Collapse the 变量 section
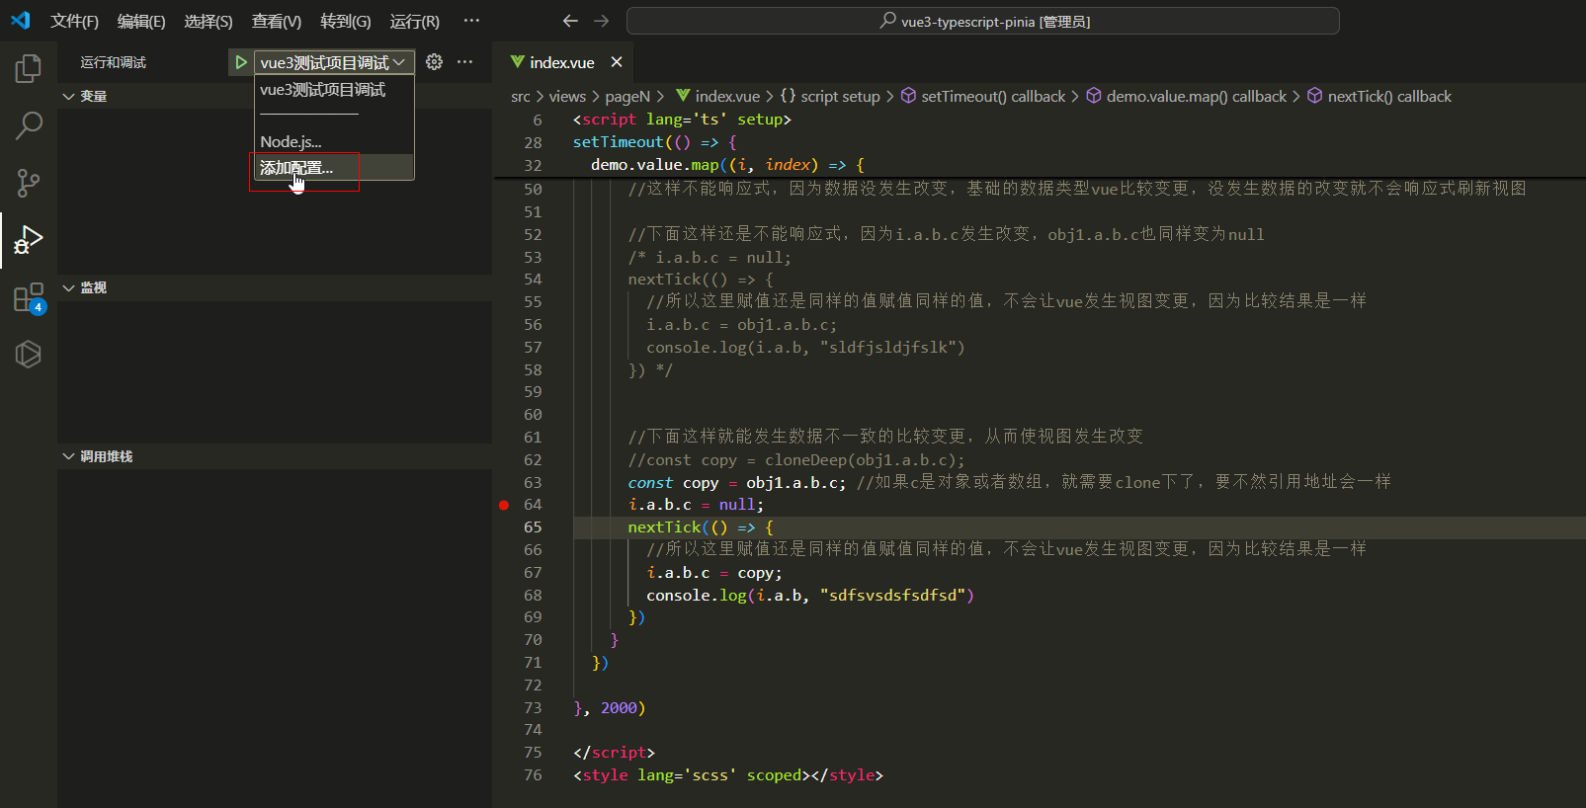This screenshot has height=808, width=1586. 275,96
